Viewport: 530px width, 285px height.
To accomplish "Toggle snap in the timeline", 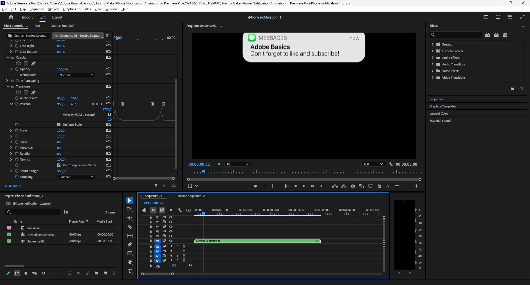I will (153, 210).
